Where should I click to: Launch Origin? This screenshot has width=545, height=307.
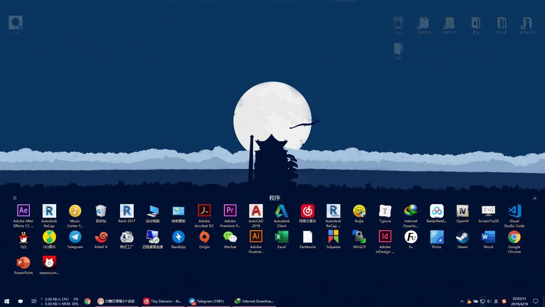coord(204,240)
